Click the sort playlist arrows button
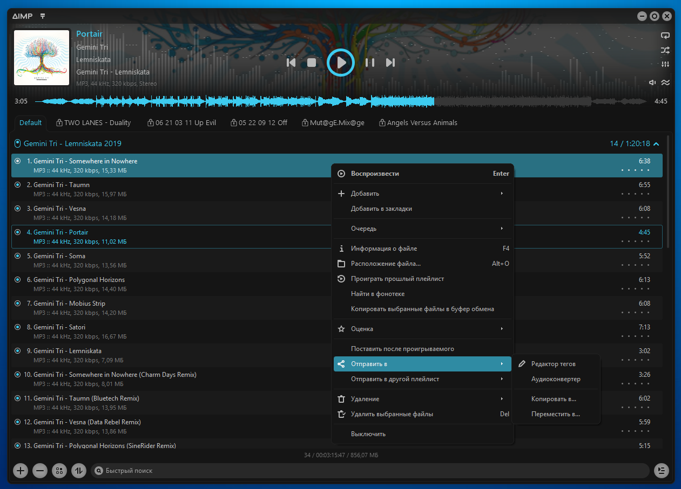 point(79,471)
